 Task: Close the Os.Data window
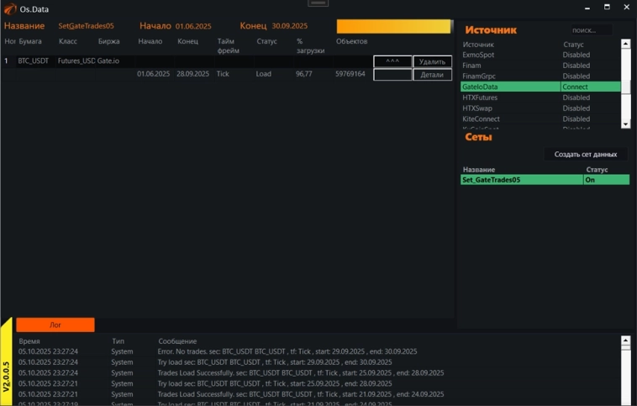coord(626,7)
